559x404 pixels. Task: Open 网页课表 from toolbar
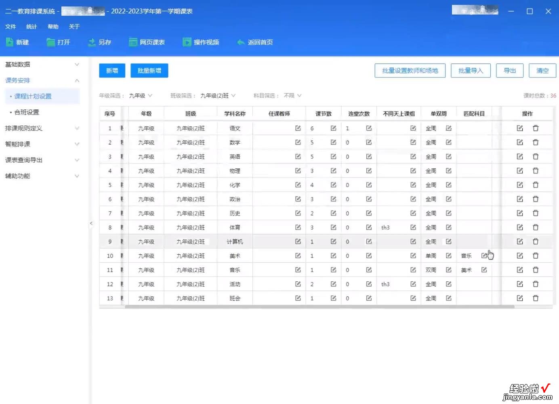pos(147,42)
